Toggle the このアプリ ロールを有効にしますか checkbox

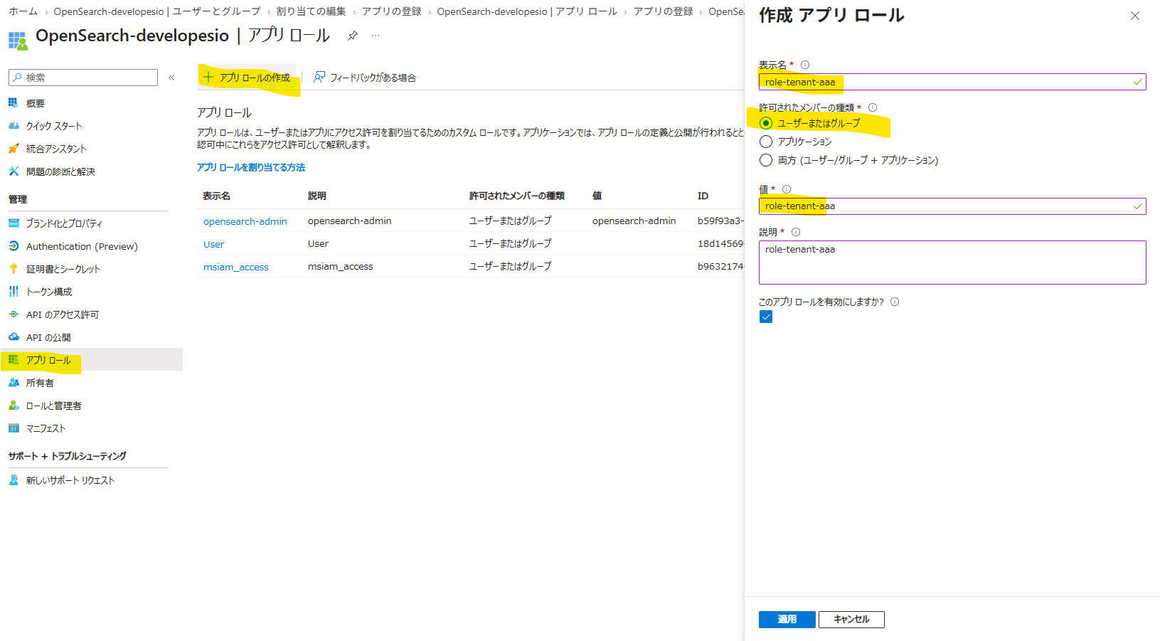tap(766, 317)
